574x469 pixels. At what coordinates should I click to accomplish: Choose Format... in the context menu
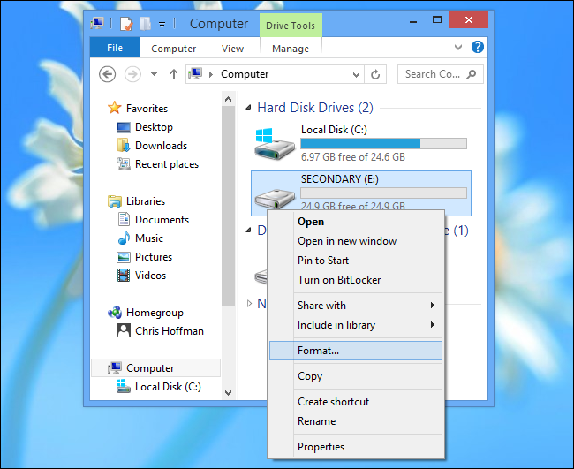(x=356, y=351)
